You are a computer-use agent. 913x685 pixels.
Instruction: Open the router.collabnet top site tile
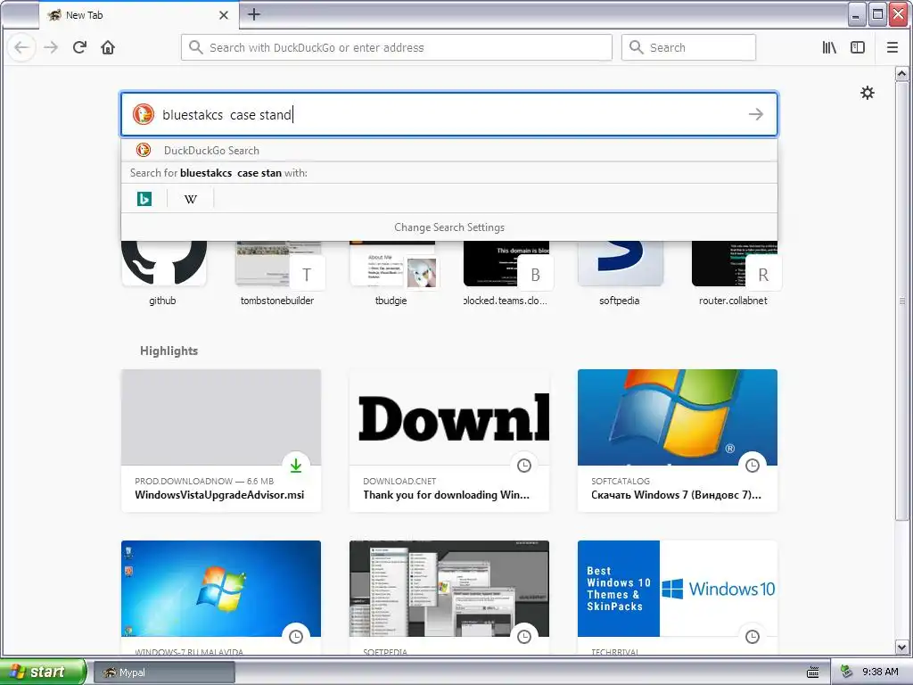pos(735,274)
